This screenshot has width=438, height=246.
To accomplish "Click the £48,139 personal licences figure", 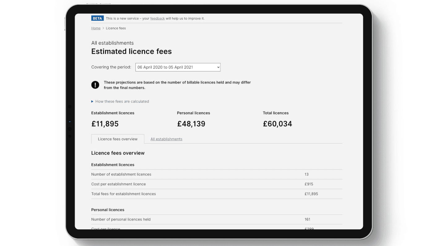I will click(191, 124).
